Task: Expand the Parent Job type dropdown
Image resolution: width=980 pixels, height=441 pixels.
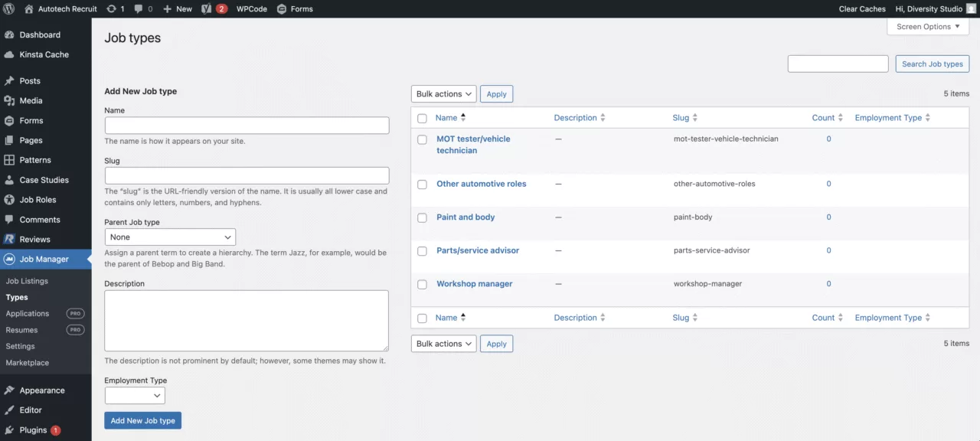Action: 170,237
